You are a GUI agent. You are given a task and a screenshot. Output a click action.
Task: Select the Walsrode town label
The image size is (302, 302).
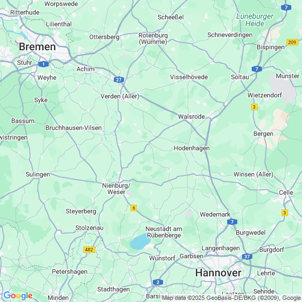(191, 117)
